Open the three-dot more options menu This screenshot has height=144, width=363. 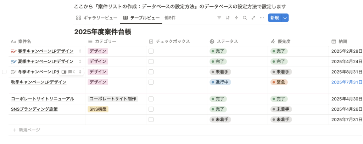pyautogui.click(x=262, y=18)
